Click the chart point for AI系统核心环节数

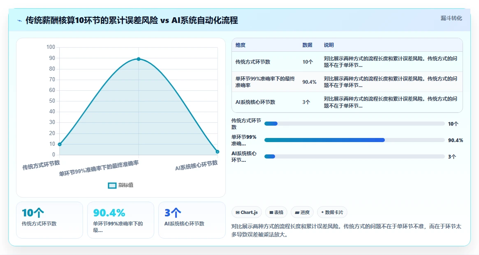tap(217, 152)
